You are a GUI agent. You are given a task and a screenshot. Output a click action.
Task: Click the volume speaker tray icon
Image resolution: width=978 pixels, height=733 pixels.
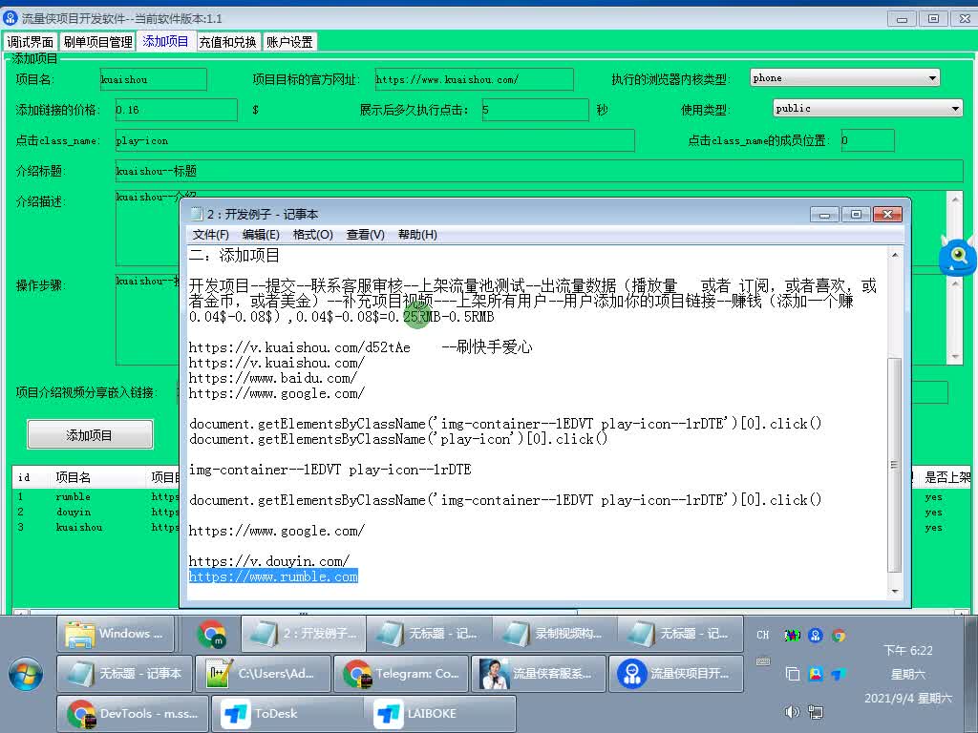(x=792, y=712)
